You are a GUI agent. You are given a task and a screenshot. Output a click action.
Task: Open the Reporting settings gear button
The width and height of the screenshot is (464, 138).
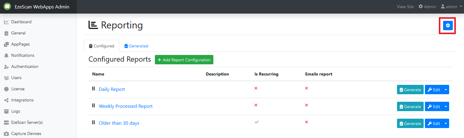coord(448,26)
